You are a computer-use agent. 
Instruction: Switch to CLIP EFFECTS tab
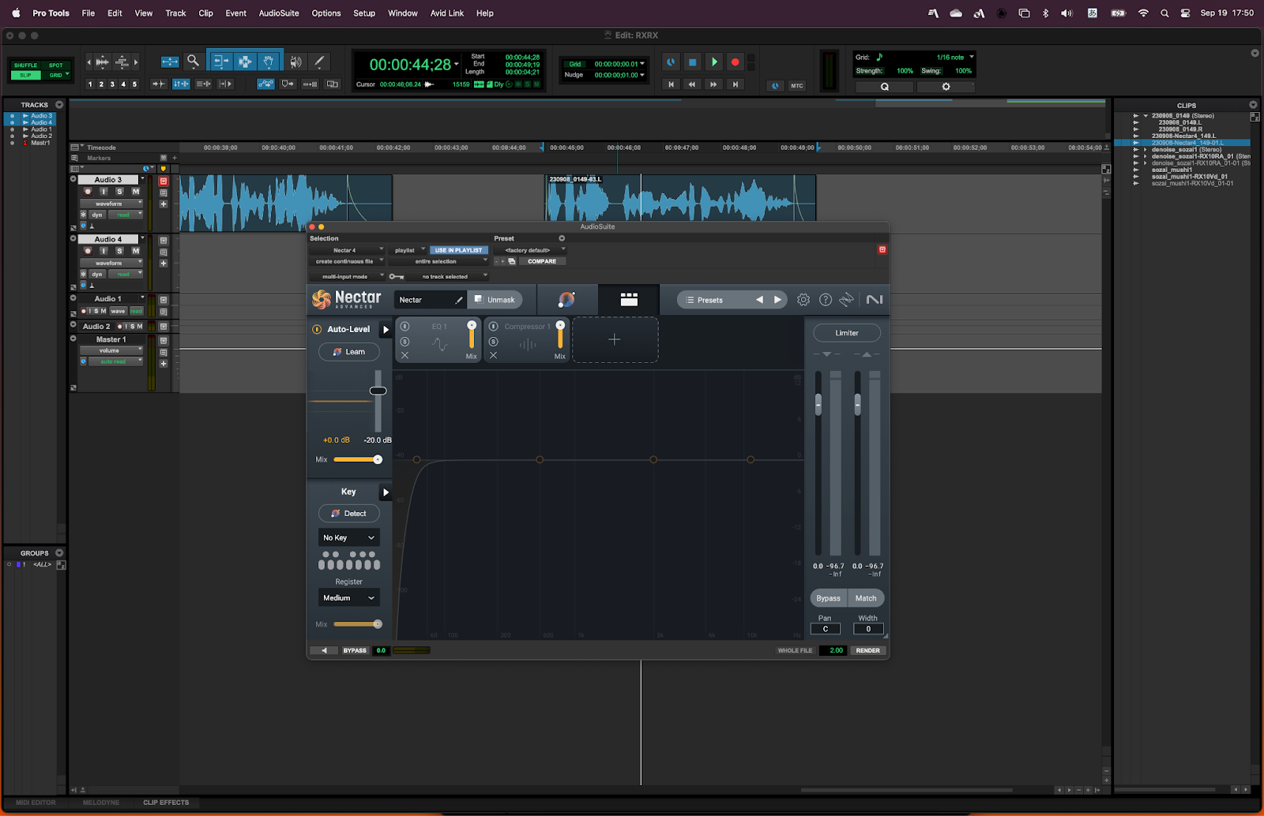coord(166,803)
